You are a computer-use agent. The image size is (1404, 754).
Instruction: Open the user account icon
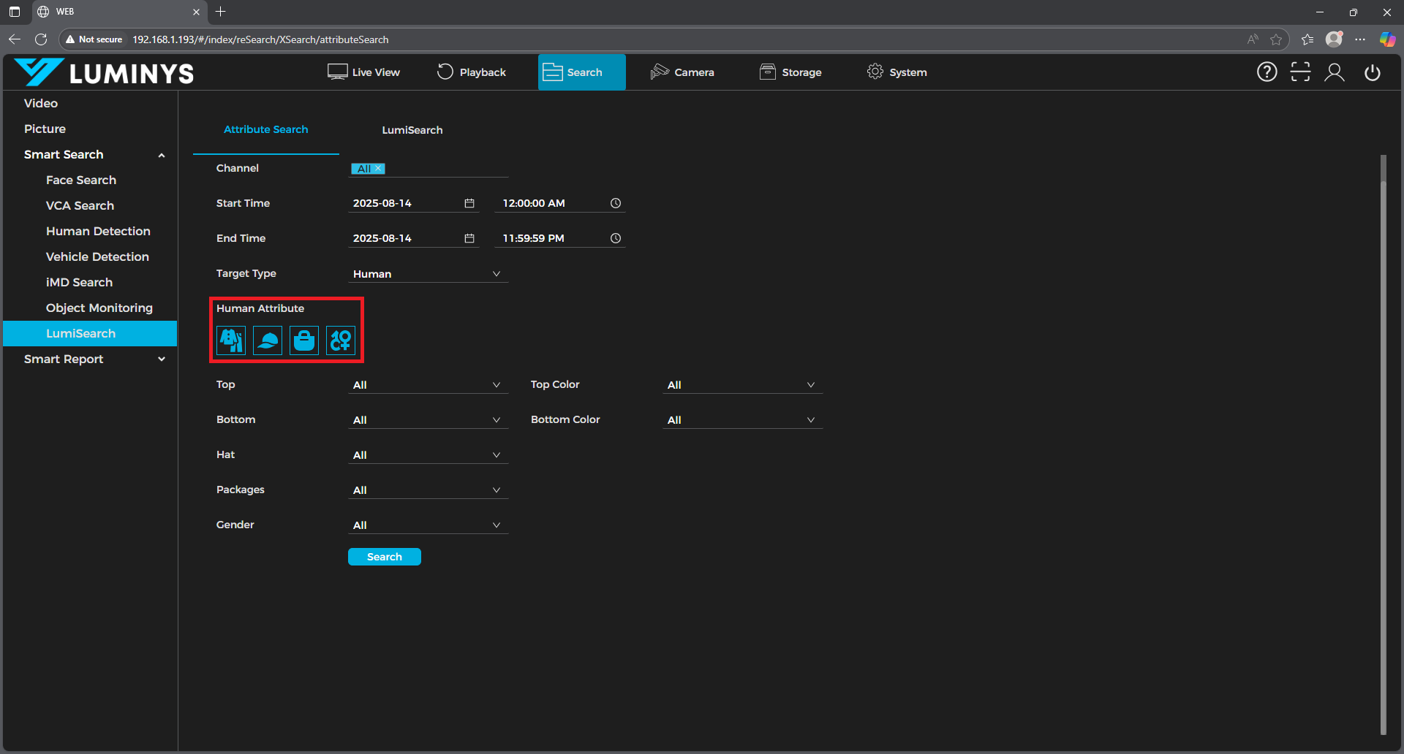click(x=1335, y=72)
